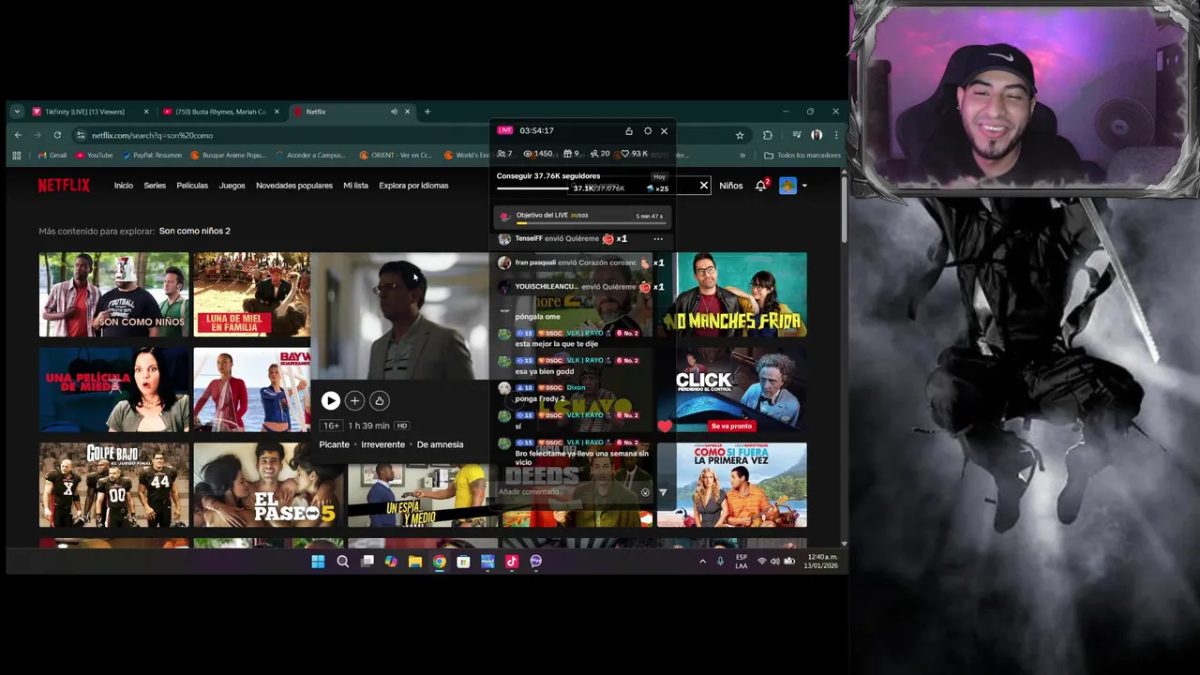Bookmark this page with the star icon

coord(740,135)
